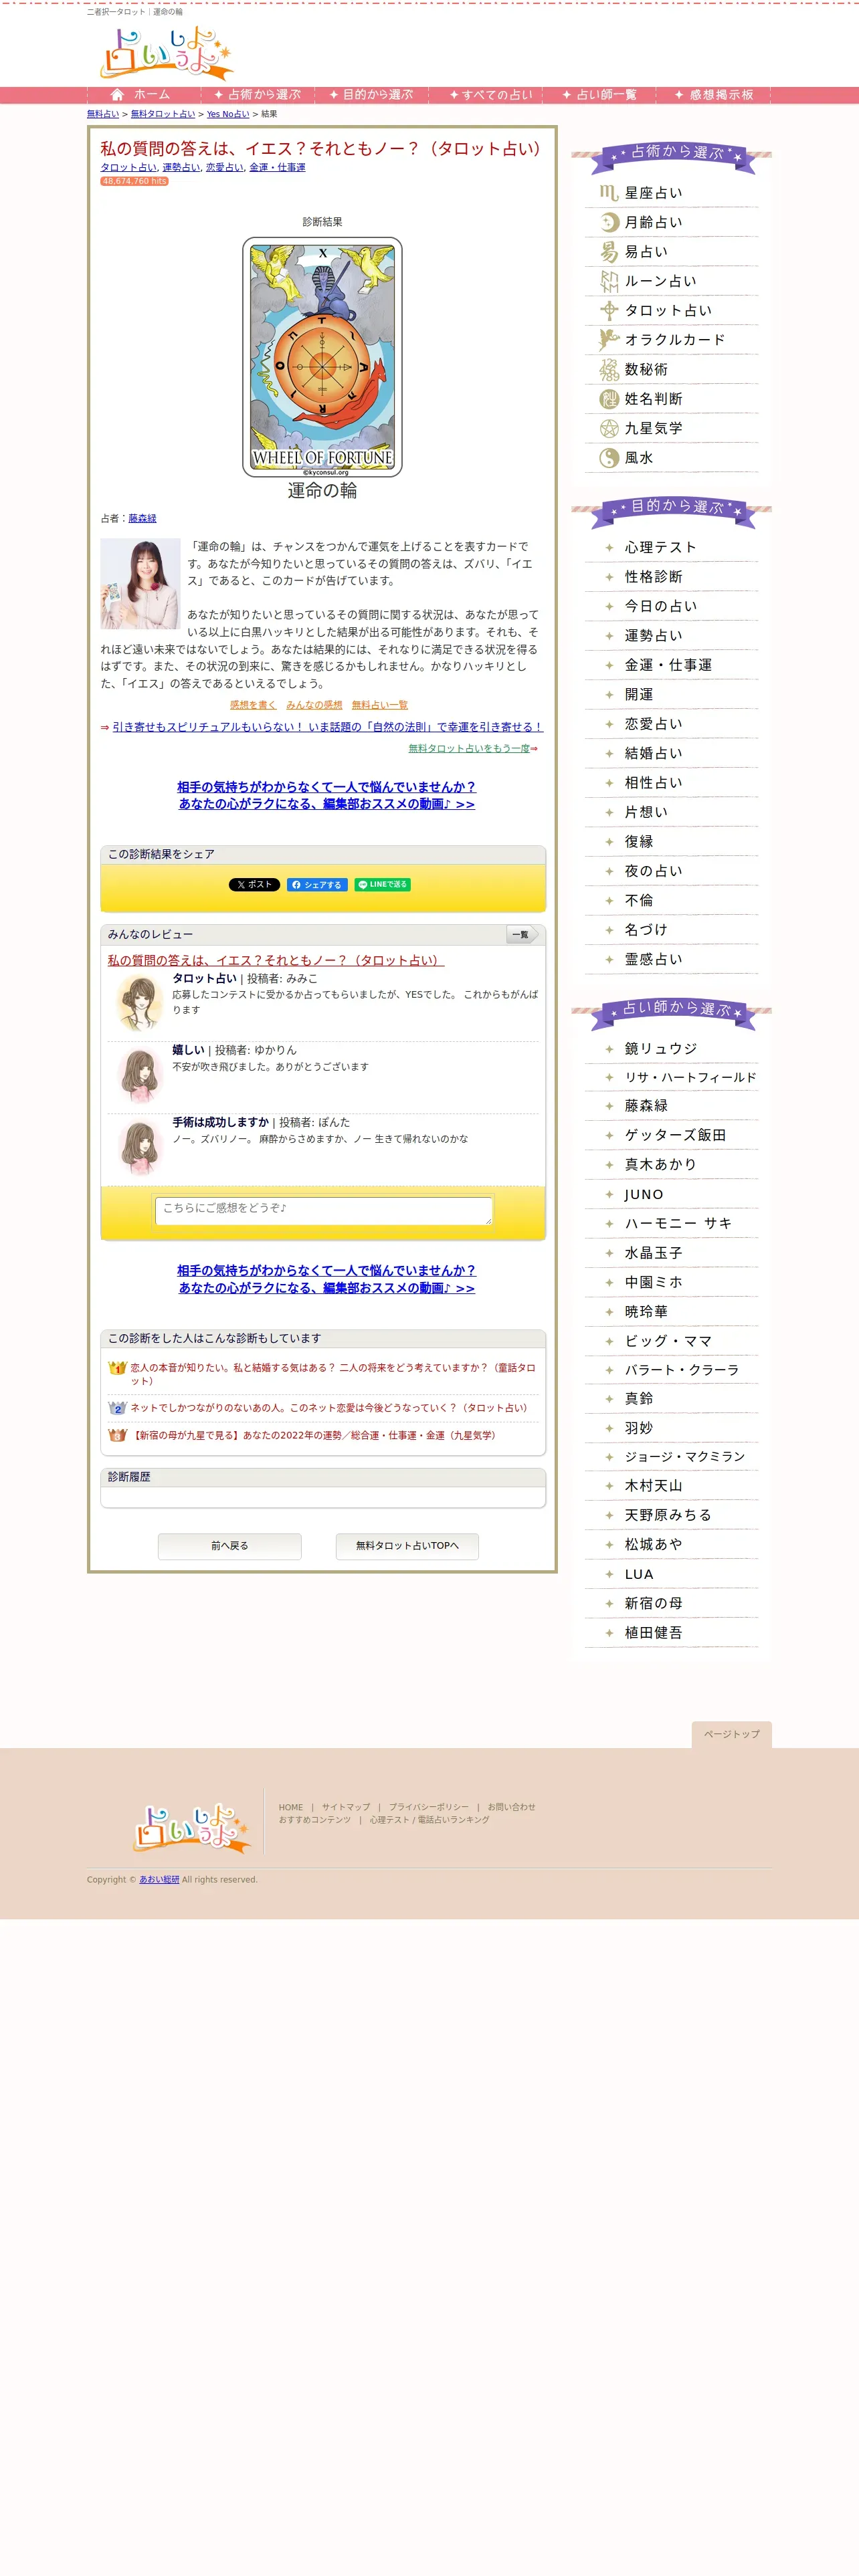Open the あおい総研 copyright link
Viewport: 859px width, 2576px height.
coord(159,1880)
